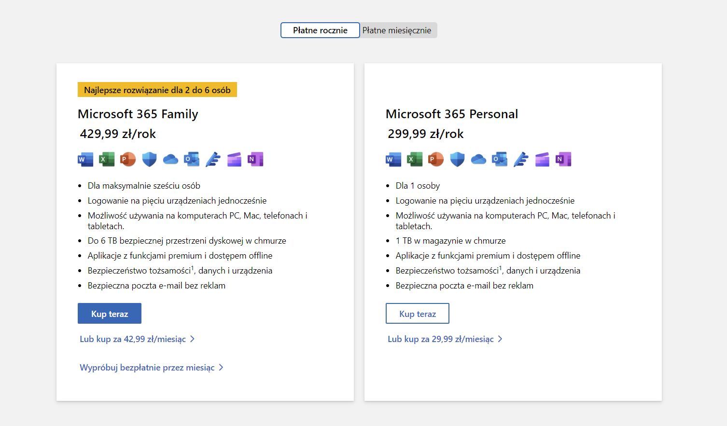This screenshot has height=426, width=727.
Task: Click the Excel icon in Family plan
Action: point(107,159)
